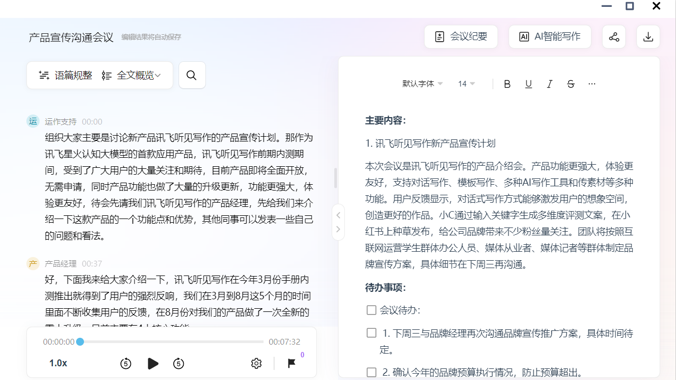This screenshot has height=380, width=676.
Task: Click the audio progress slider handle
Action: [x=80, y=342]
